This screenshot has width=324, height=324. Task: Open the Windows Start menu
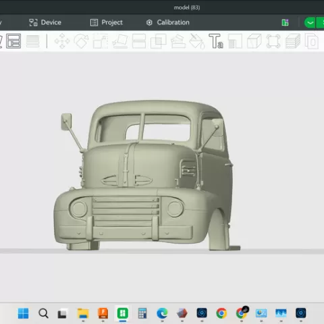click(23, 313)
